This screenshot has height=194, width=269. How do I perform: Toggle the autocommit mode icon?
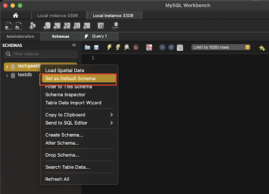click(180, 47)
